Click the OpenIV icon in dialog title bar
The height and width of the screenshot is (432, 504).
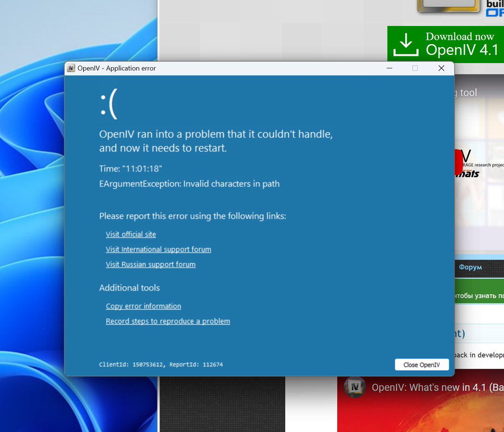click(x=71, y=68)
